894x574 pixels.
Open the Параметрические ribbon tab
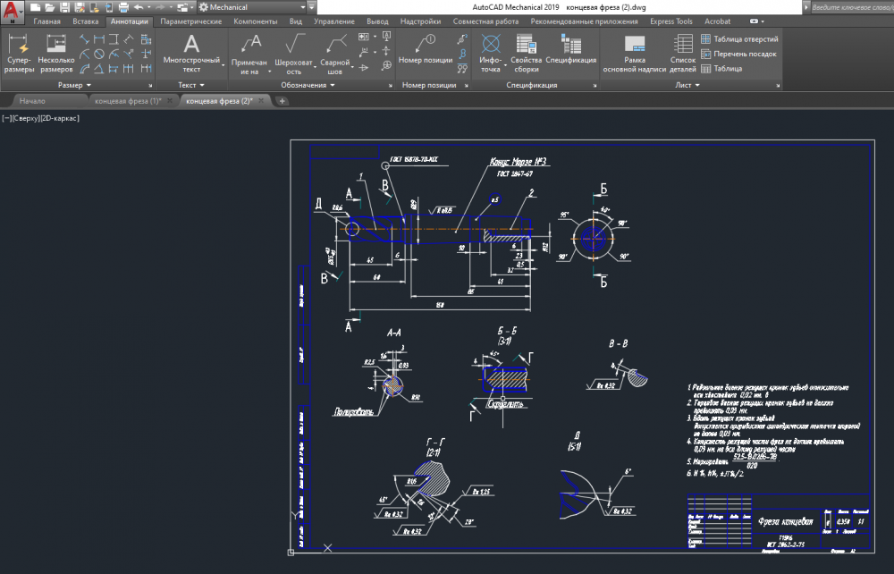pos(192,21)
